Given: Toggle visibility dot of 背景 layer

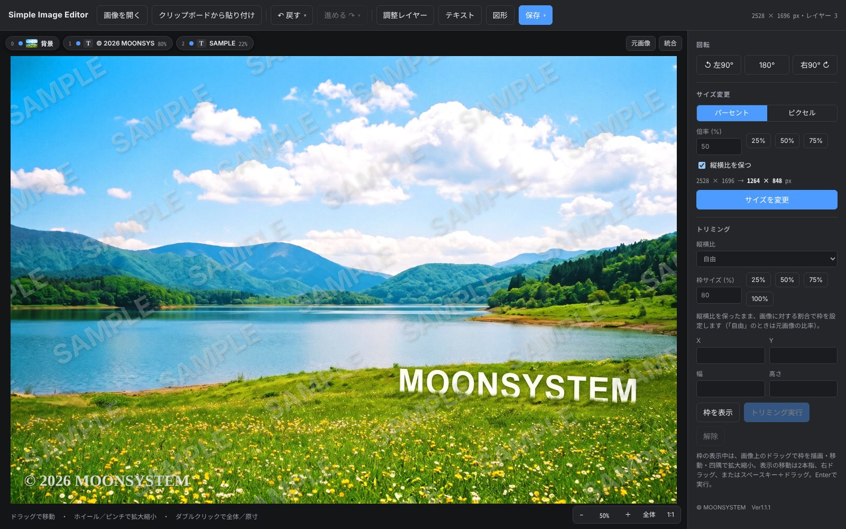Looking at the screenshot, I should pos(21,43).
